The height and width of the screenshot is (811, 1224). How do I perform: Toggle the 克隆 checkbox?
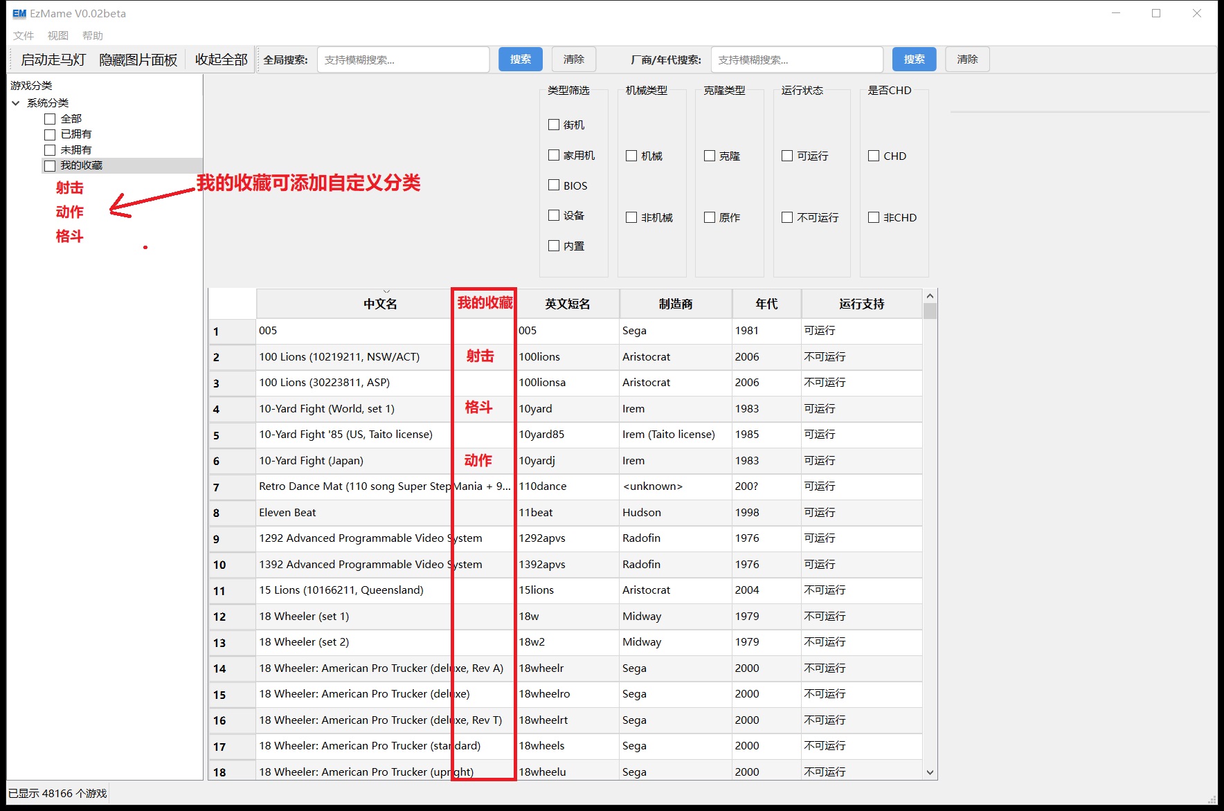tap(710, 156)
